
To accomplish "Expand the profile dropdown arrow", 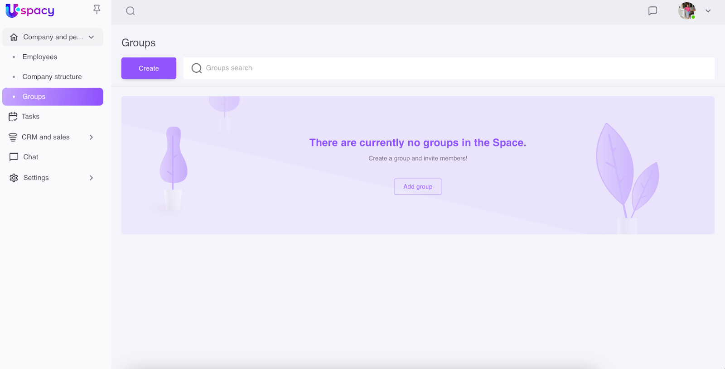I will [708, 11].
